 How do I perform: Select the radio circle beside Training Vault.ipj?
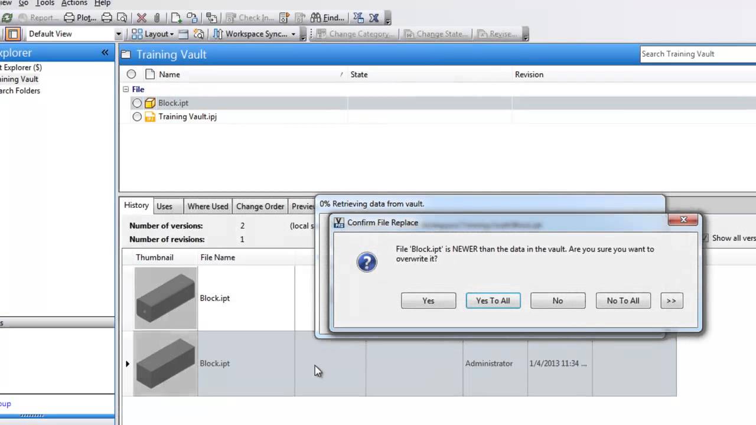(x=137, y=117)
